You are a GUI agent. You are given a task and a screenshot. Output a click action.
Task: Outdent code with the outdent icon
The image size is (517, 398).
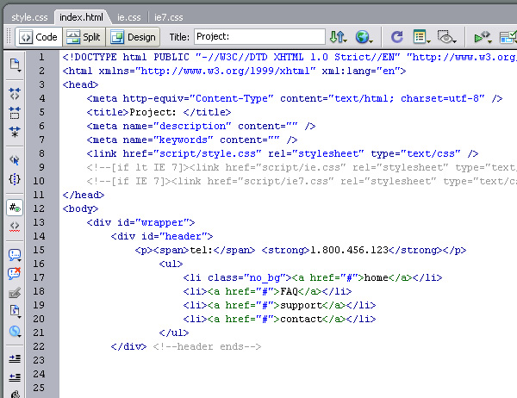click(x=15, y=377)
